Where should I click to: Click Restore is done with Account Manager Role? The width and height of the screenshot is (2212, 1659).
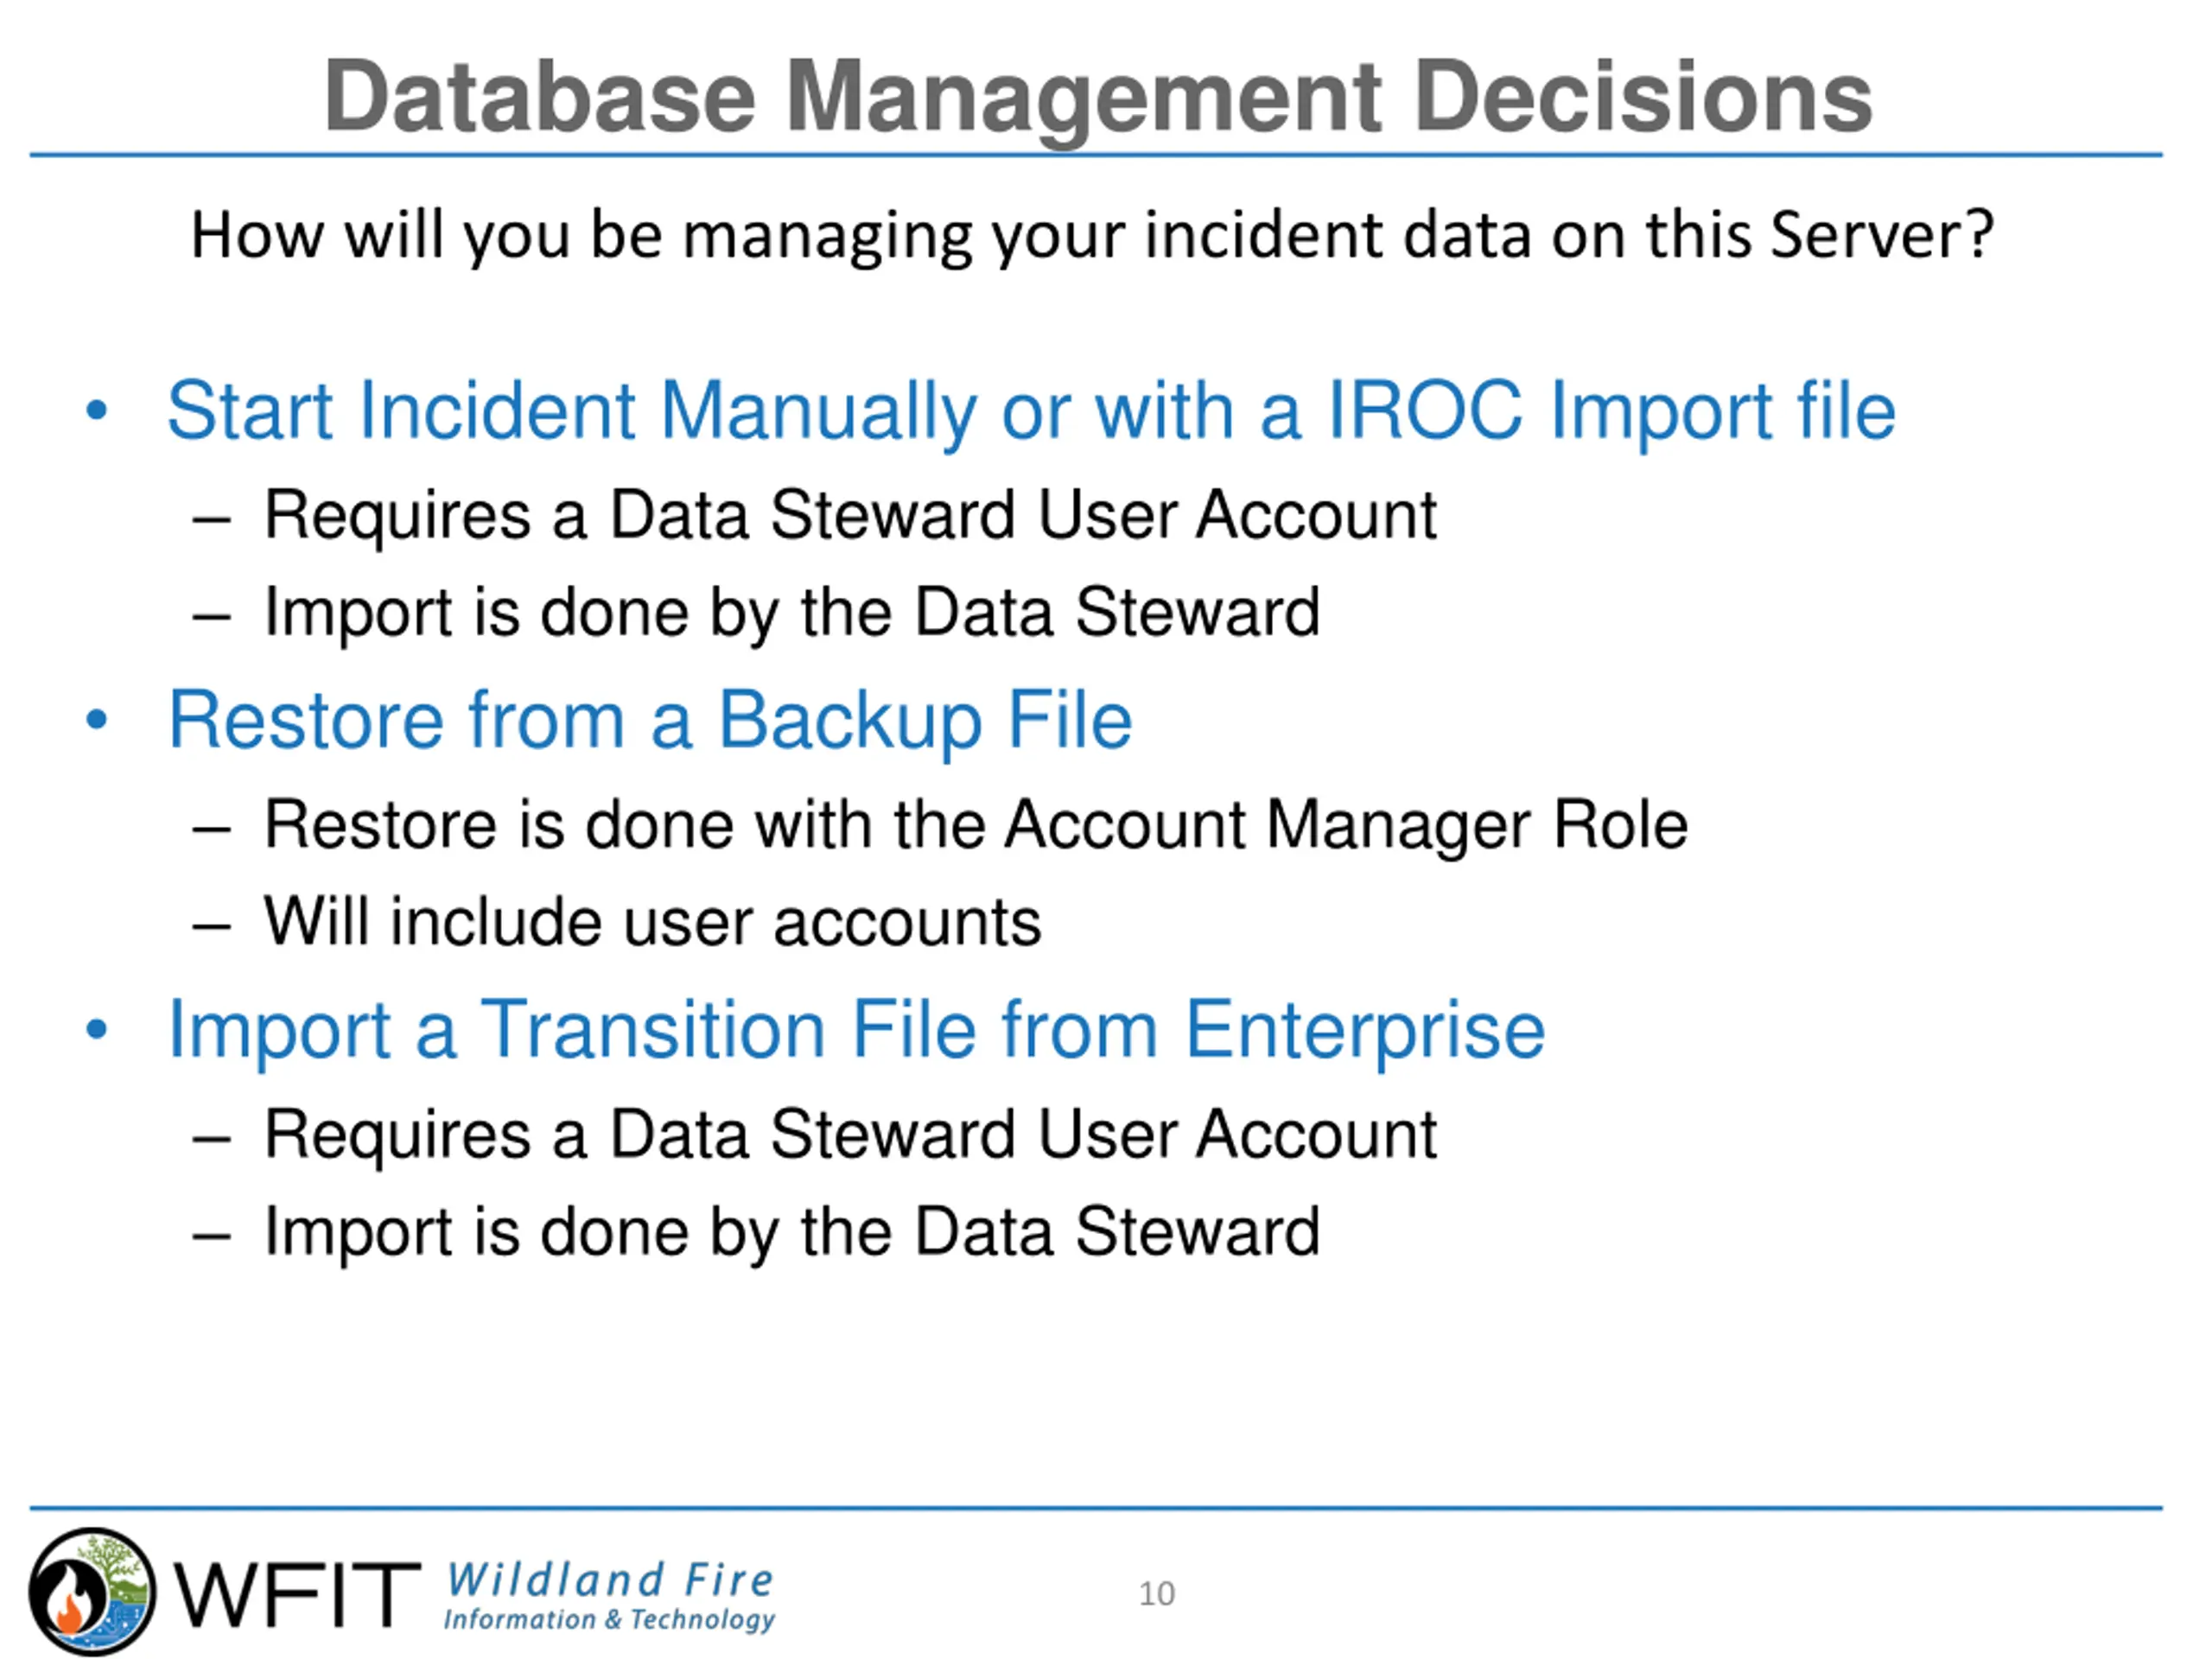tap(976, 827)
